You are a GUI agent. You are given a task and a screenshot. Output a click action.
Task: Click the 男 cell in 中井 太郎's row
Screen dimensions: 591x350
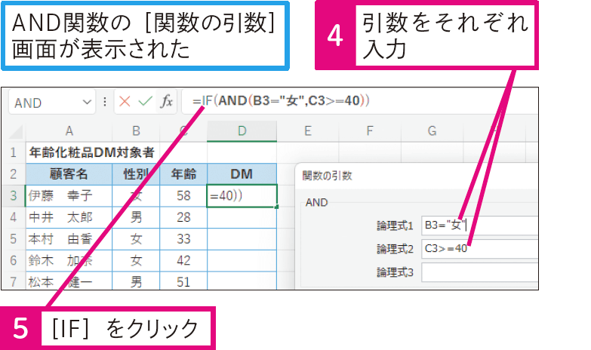tap(136, 217)
